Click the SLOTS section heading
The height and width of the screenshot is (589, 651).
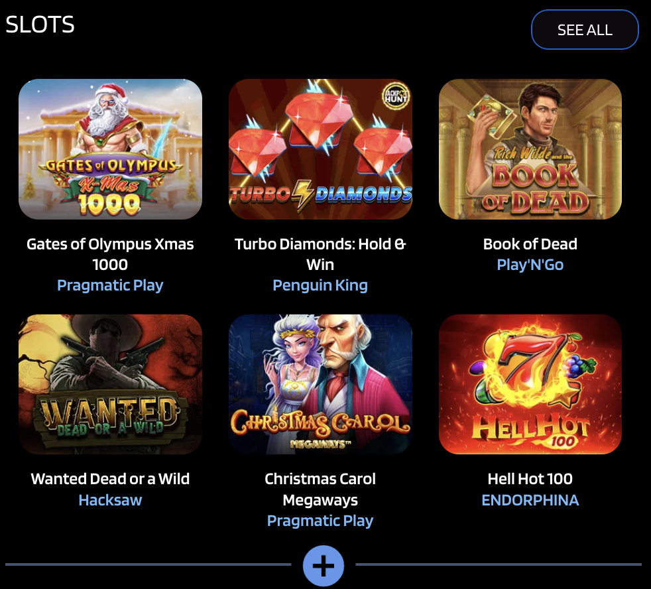point(40,25)
